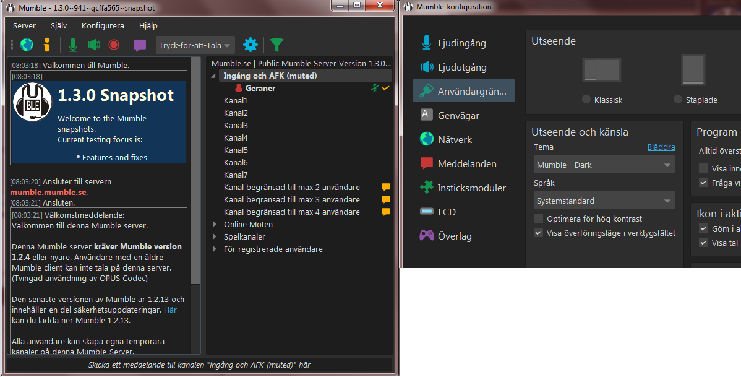Screen dimensions: 741x377
Task: Click the Bläddra link for theme
Action: pyautogui.click(x=661, y=147)
